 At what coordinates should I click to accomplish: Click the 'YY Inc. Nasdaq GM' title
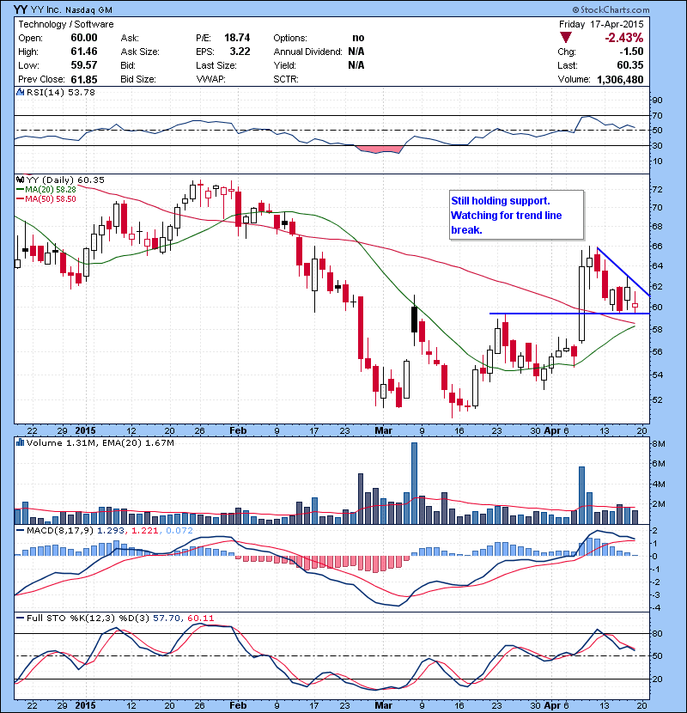tap(71, 10)
